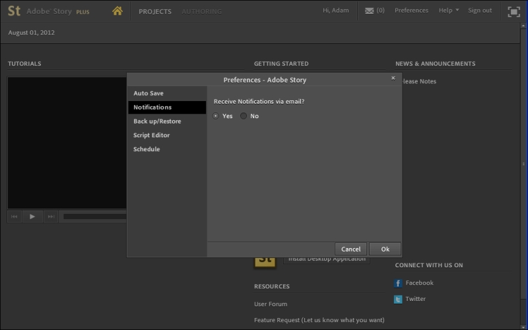
Task: Click Sign out
Action: pos(480,11)
